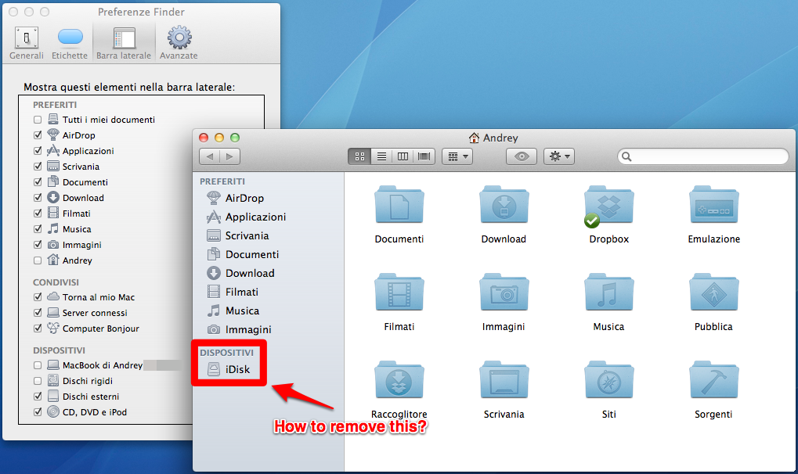This screenshot has width=798, height=474.
Task: Toggle the Musica checkbox in preferences
Action: click(38, 229)
